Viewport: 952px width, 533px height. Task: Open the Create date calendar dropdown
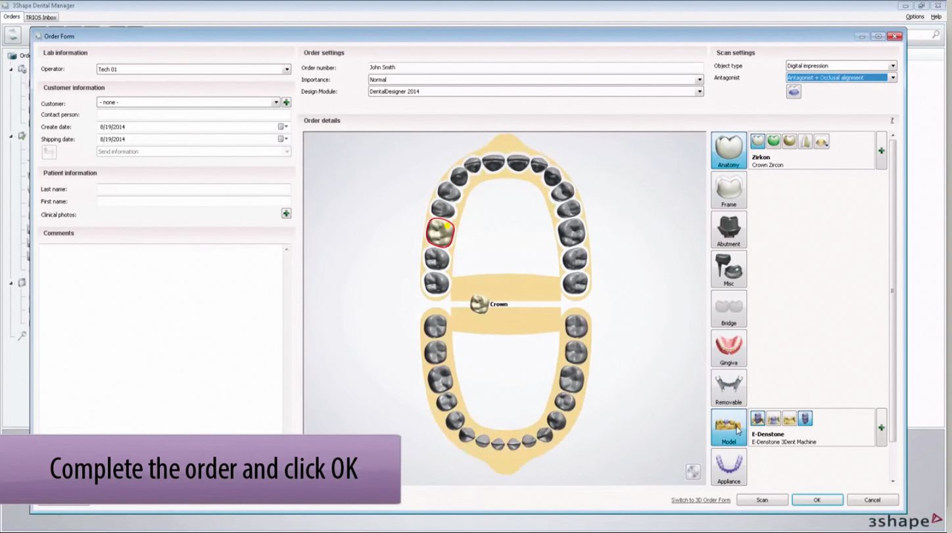point(283,127)
